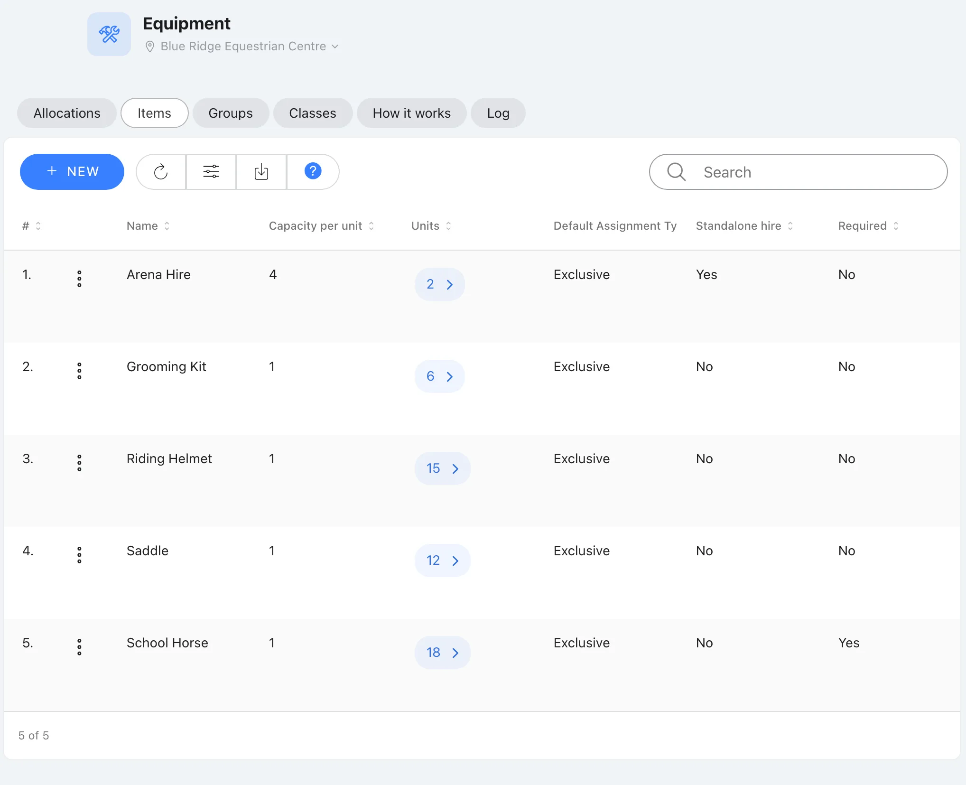This screenshot has height=785, width=966.
Task: Expand the 2 units of Arena Hire
Action: click(439, 284)
